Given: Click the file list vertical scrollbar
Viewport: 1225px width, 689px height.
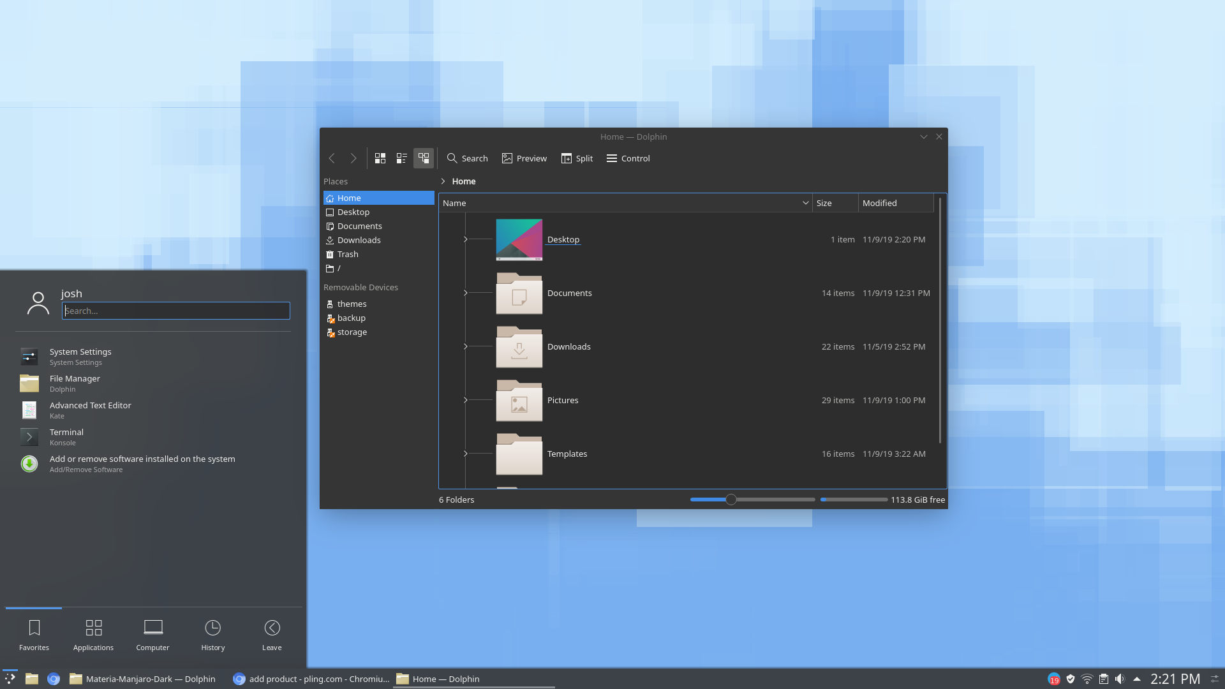Looking at the screenshot, I should point(940,320).
